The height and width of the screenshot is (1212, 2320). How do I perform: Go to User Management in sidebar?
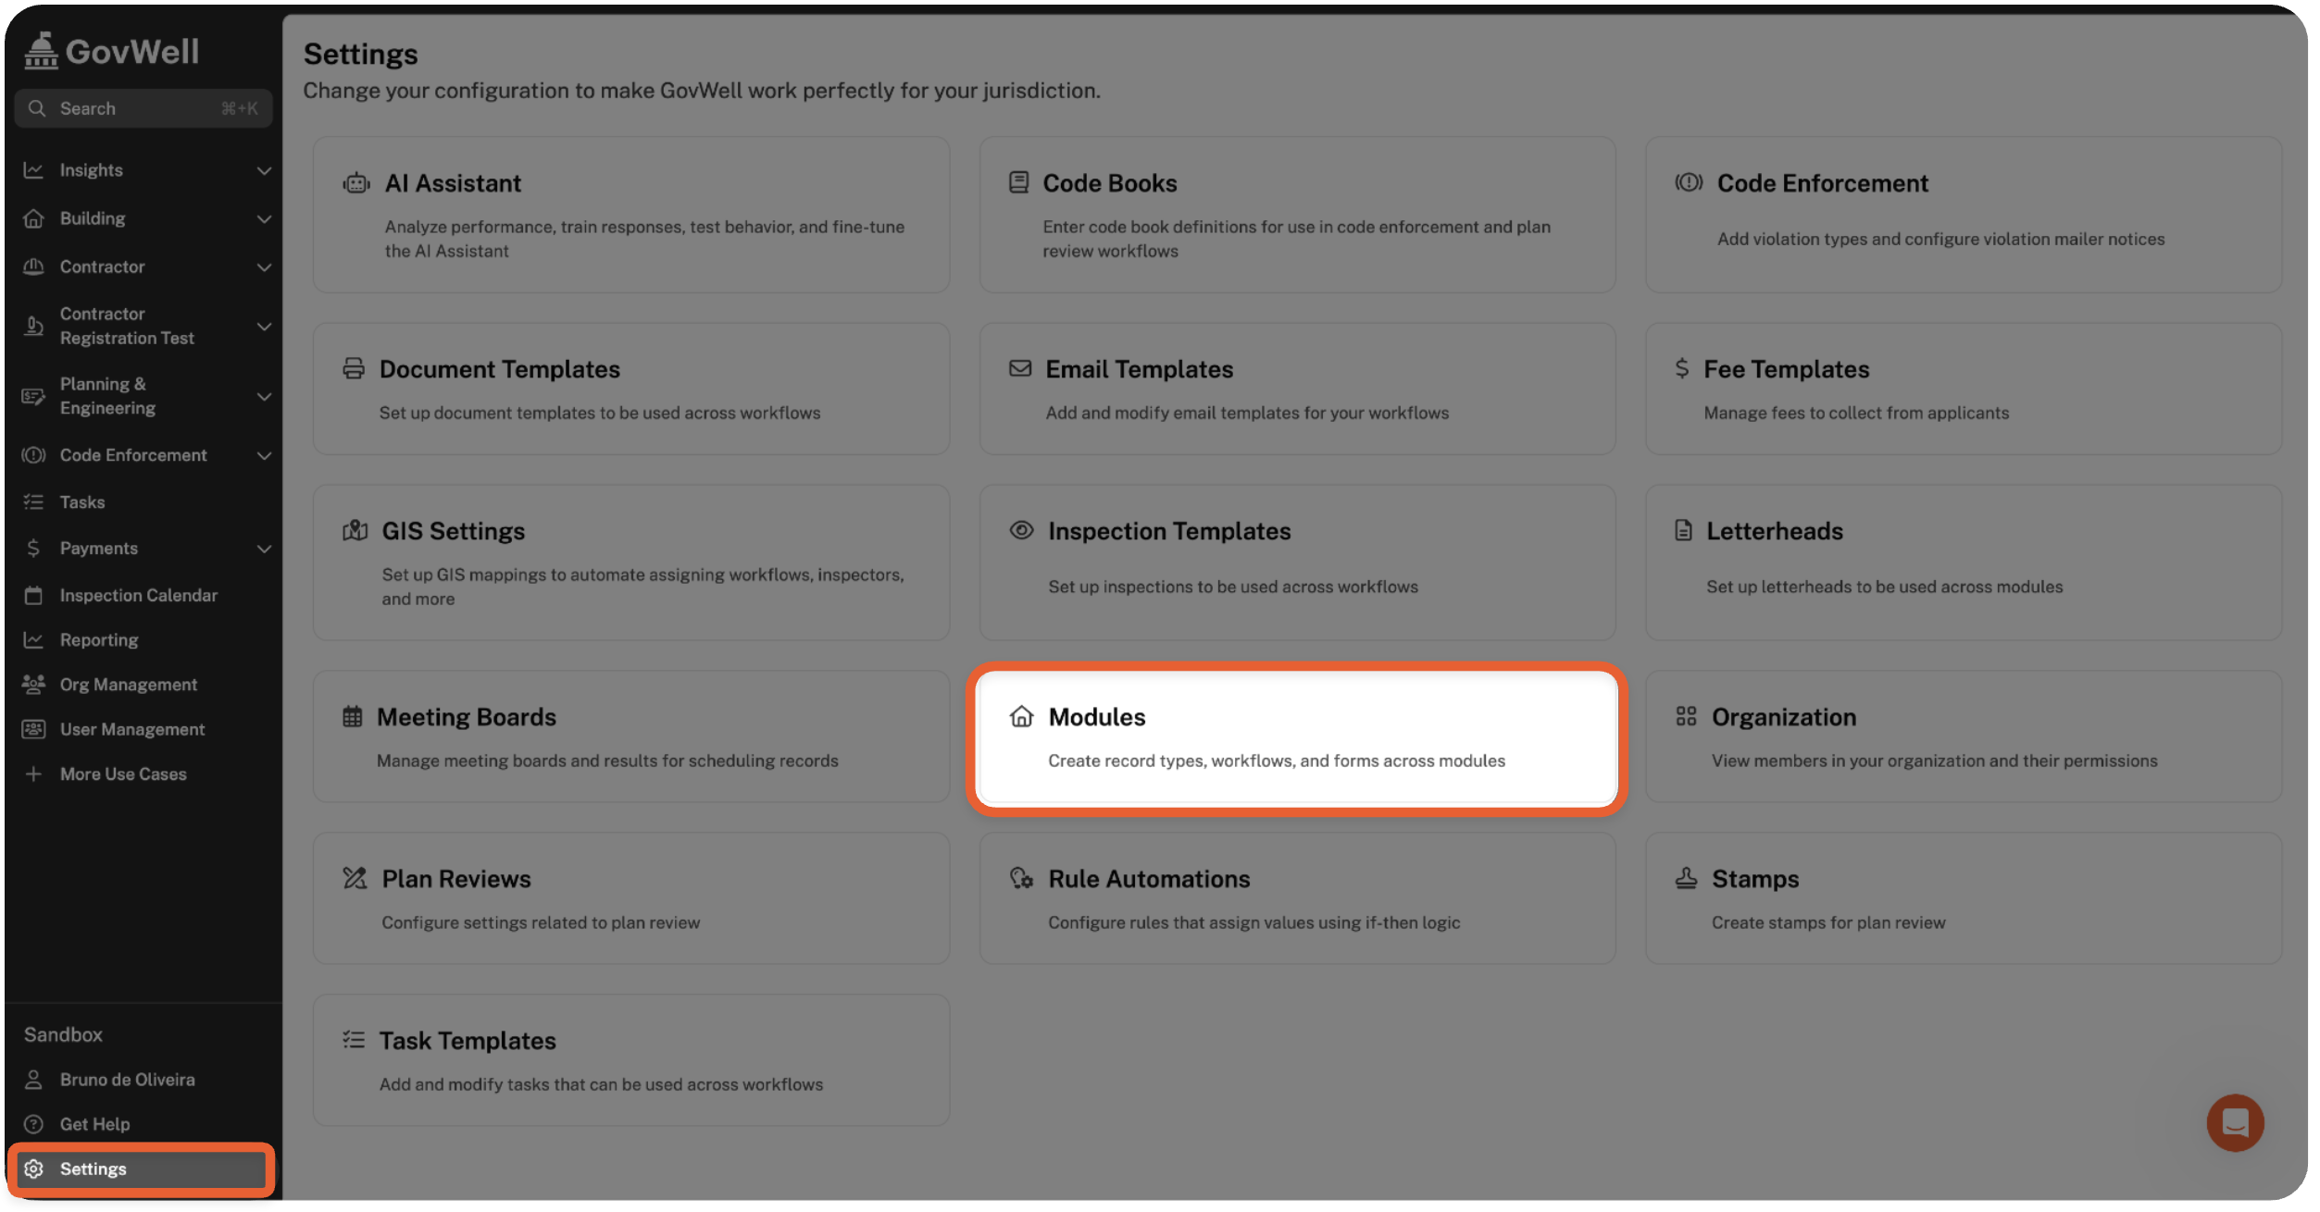pyautogui.click(x=132, y=729)
